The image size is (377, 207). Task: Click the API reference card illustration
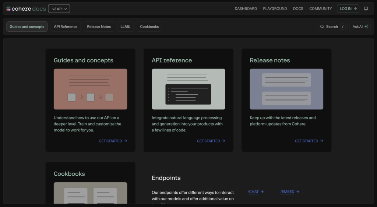click(188, 89)
